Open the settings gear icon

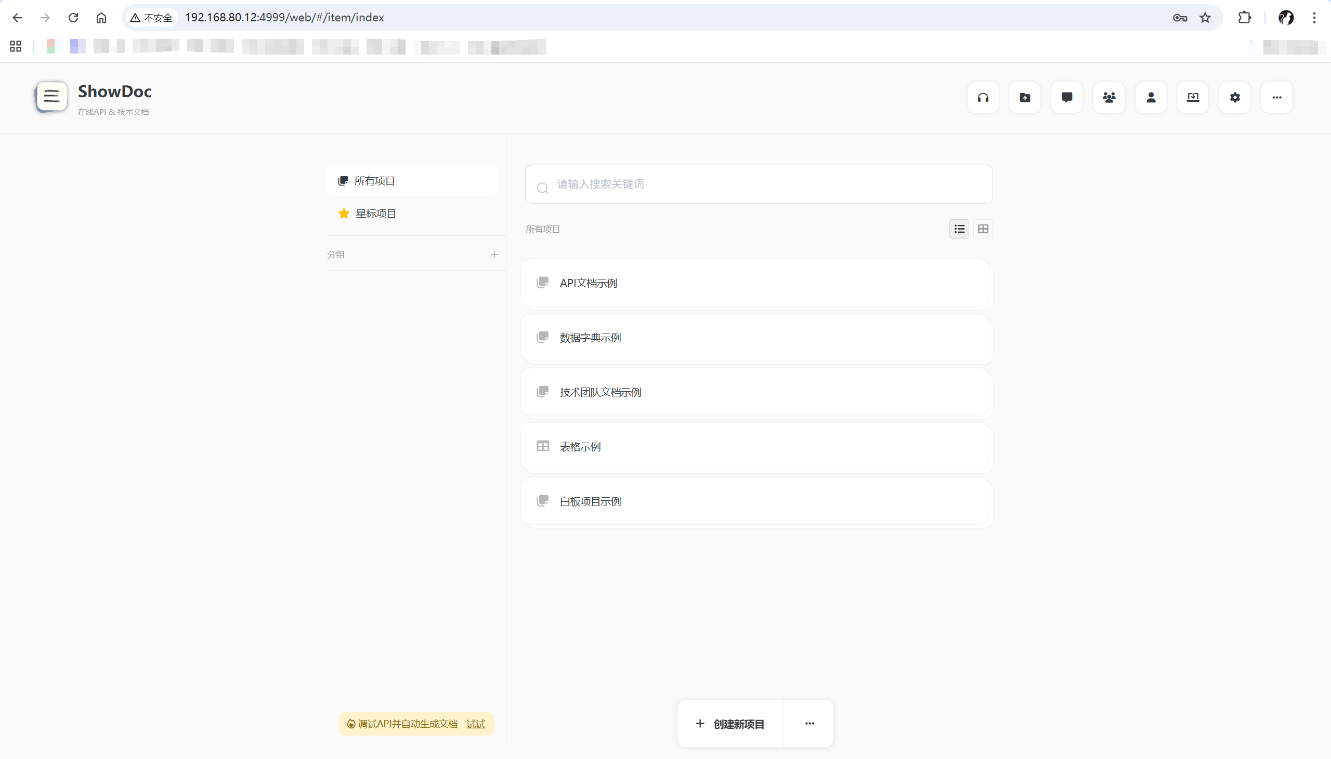click(1234, 98)
